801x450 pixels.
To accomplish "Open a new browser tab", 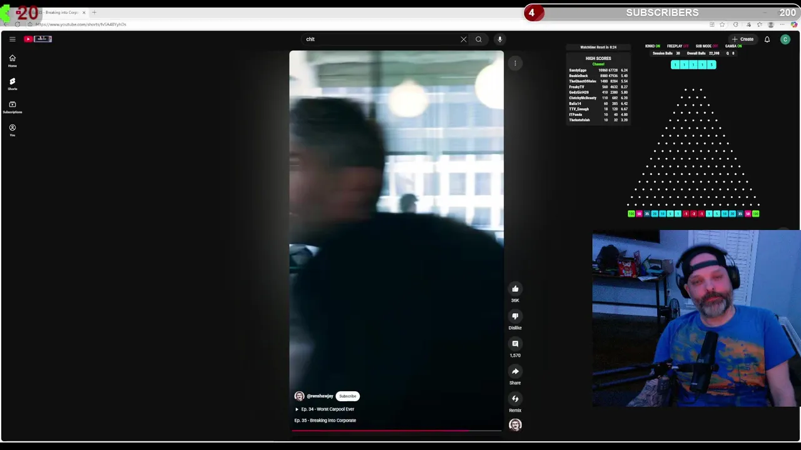I will point(94,12).
